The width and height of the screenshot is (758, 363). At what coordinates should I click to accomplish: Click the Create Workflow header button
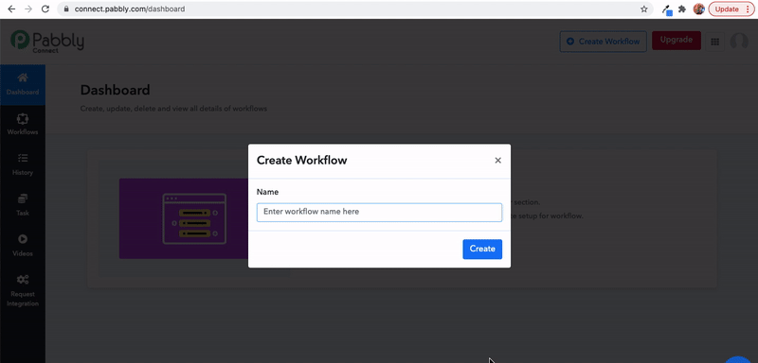click(x=603, y=42)
